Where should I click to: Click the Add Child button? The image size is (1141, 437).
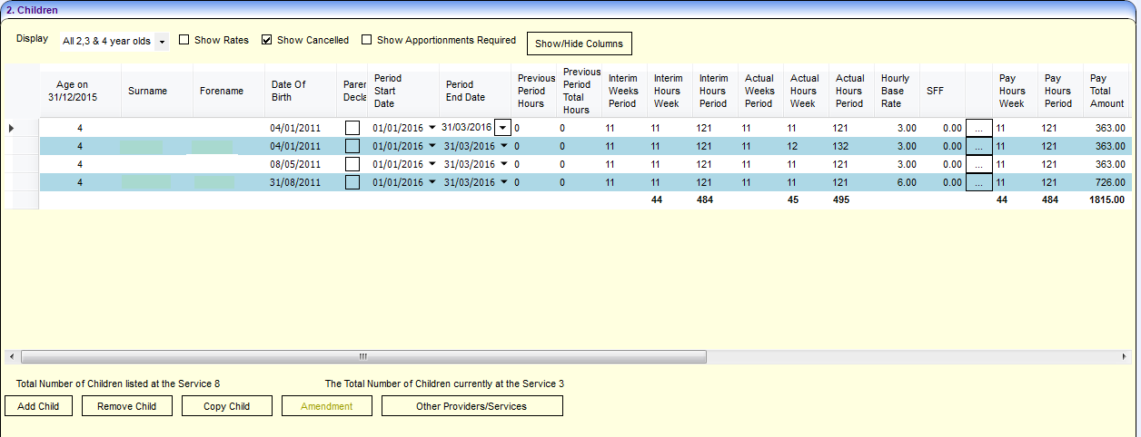point(38,406)
